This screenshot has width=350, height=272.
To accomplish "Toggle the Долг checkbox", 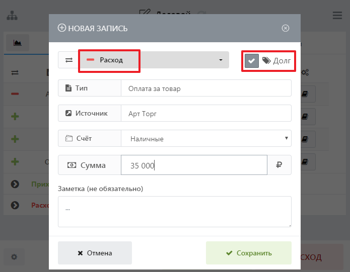I will tap(252, 60).
